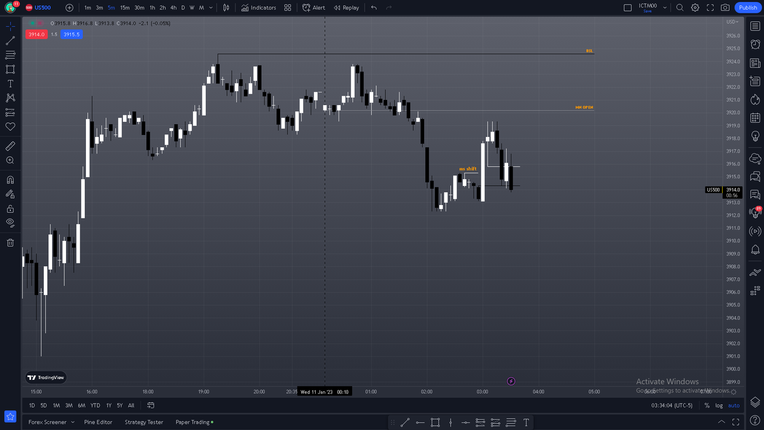Open the symbol quick search magnifier
Image resolution: width=764 pixels, height=430 pixels.
[x=680, y=8]
